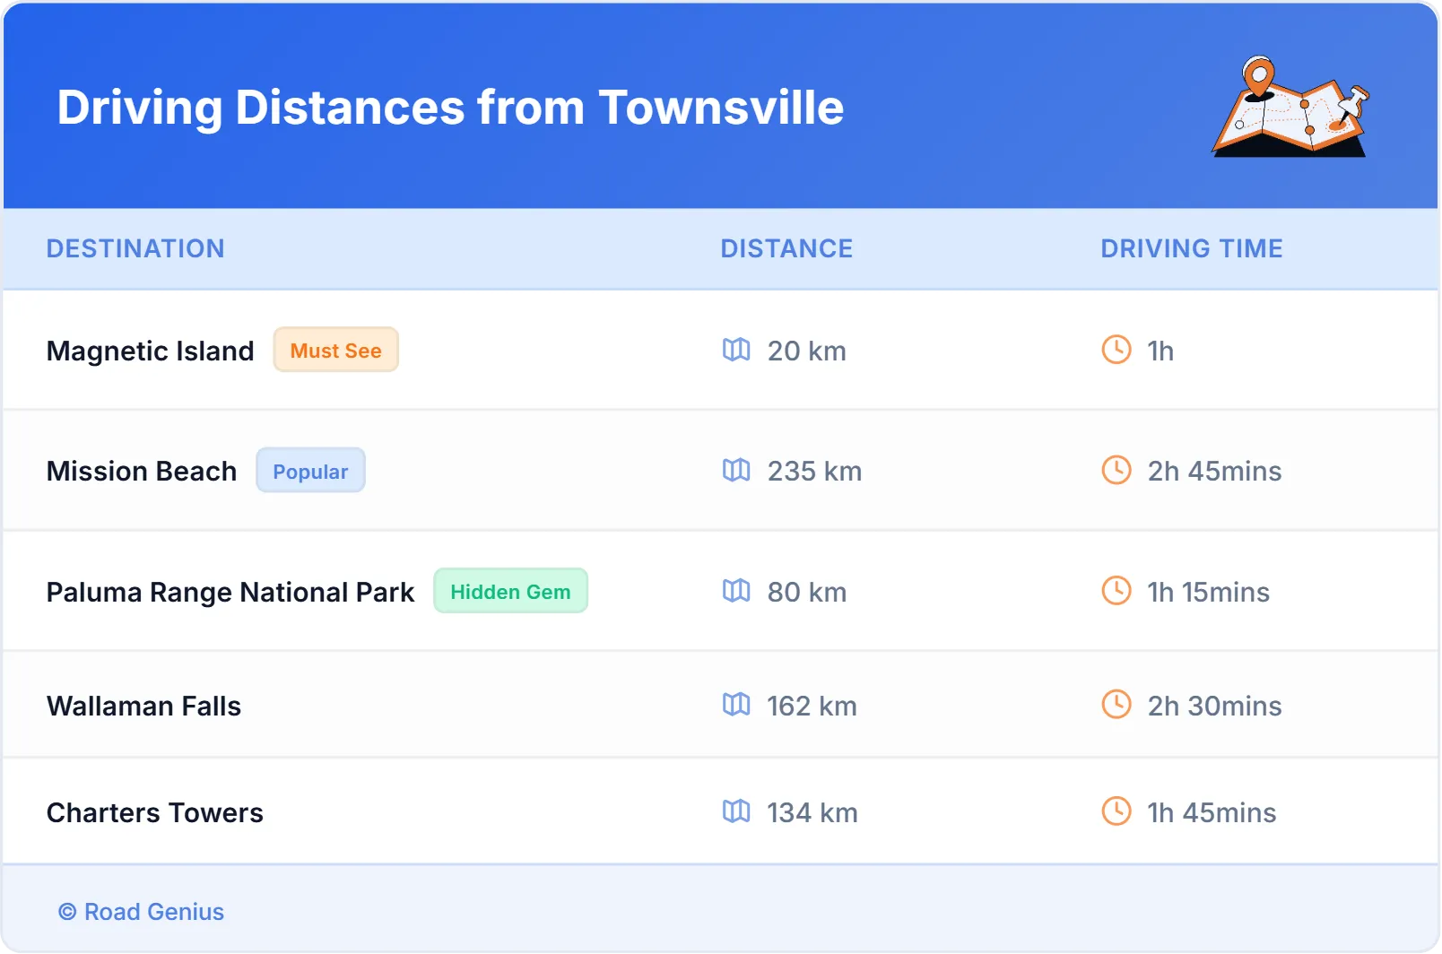Click the Popular badge

coord(310,471)
